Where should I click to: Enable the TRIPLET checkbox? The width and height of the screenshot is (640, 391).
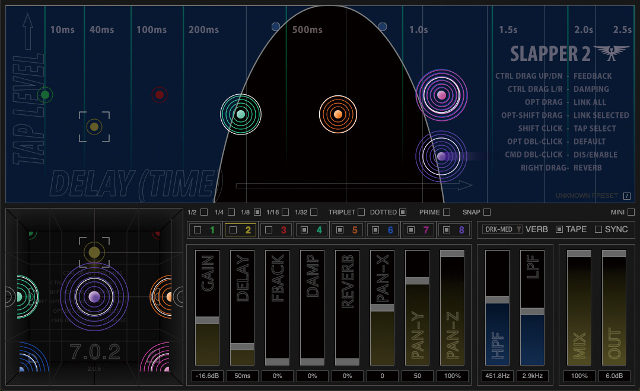[x=361, y=212]
